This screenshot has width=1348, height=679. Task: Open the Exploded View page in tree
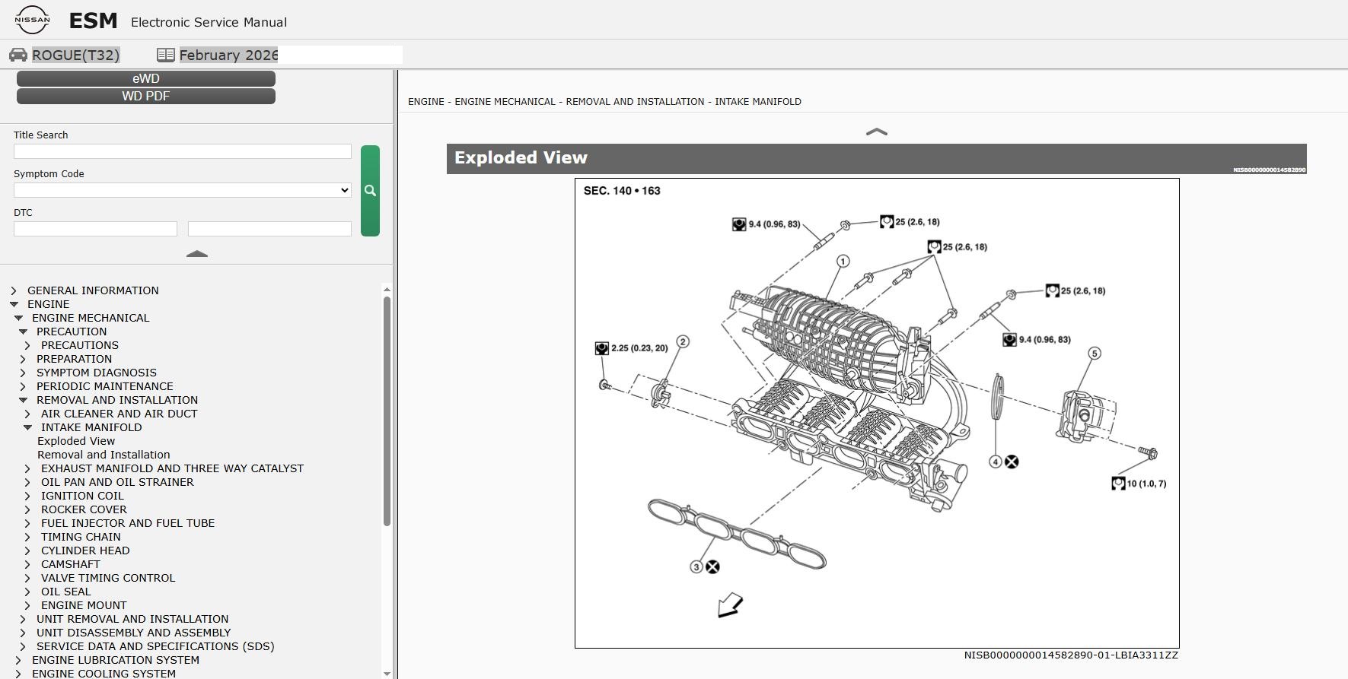(76, 441)
